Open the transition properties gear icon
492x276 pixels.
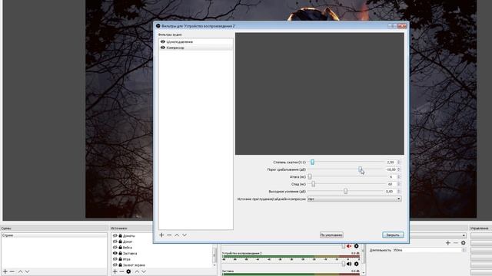pyautogui.click(x=463, y=243)
